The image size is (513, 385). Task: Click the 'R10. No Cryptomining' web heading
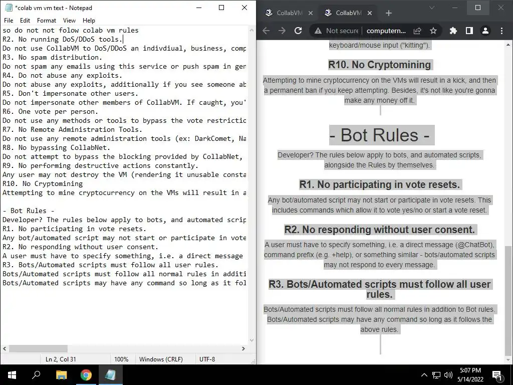(380, 65)
